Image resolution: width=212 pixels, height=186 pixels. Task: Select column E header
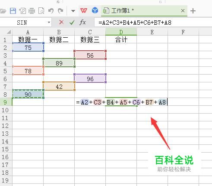tap(152, 32)
